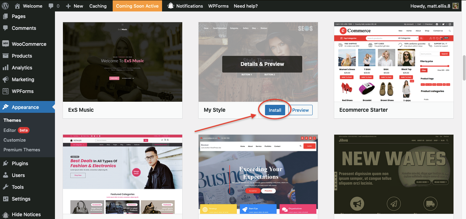Click the Users person icon
Viewport: 466px width, 219px height.
(x=6, y=175)
